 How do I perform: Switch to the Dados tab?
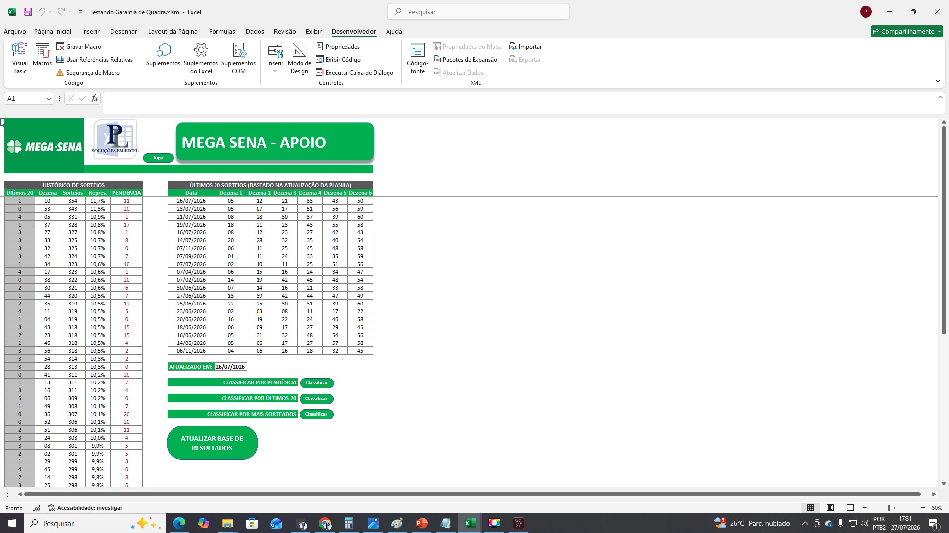(x=255, y=31)
